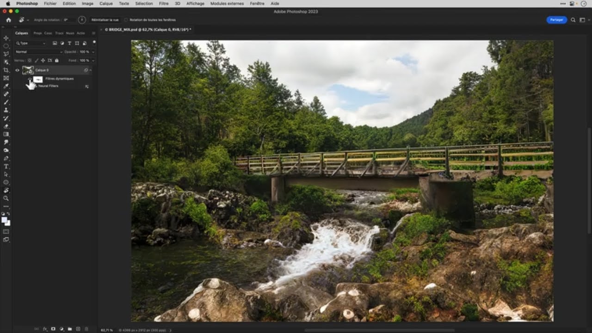Collapse Calque 0 smart filters arrow
592x333 pixels.
point(91,70)
